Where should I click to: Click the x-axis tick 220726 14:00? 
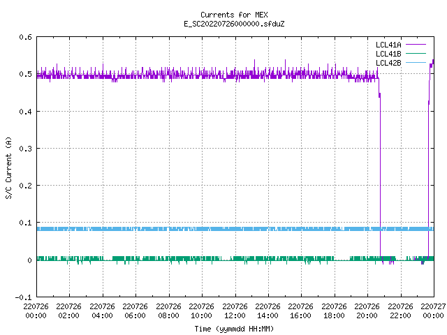click(268, 311)
